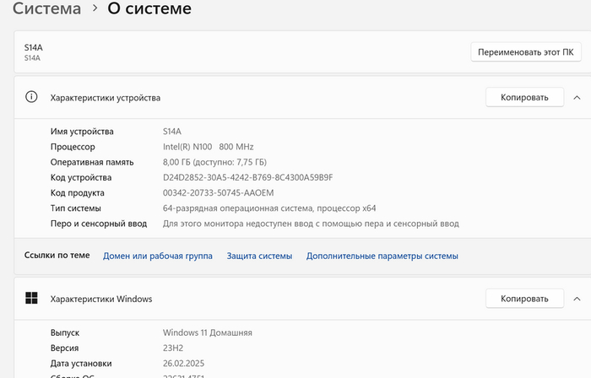Click the Код устройства value D24D2852
The height and width of the screenshot is (378, 591).
pyautogui.click(x=247, y=177)
